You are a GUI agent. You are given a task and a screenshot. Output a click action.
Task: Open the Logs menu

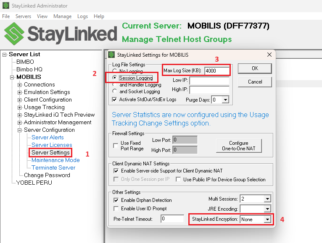82,16
